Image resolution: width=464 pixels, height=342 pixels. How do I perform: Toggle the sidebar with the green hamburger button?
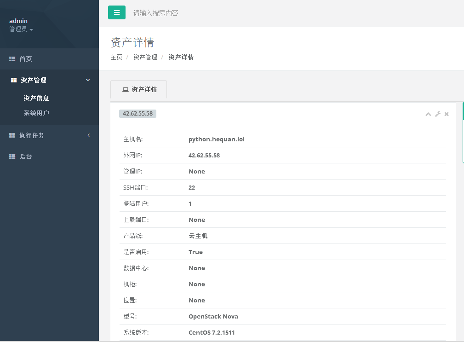click(117, 12)
